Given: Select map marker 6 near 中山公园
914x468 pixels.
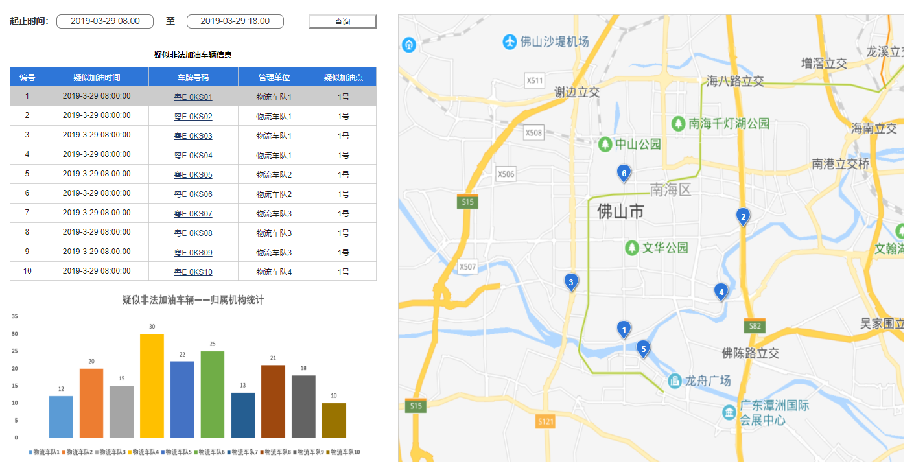Looking at the screenshot, I should tap(624, 174).
